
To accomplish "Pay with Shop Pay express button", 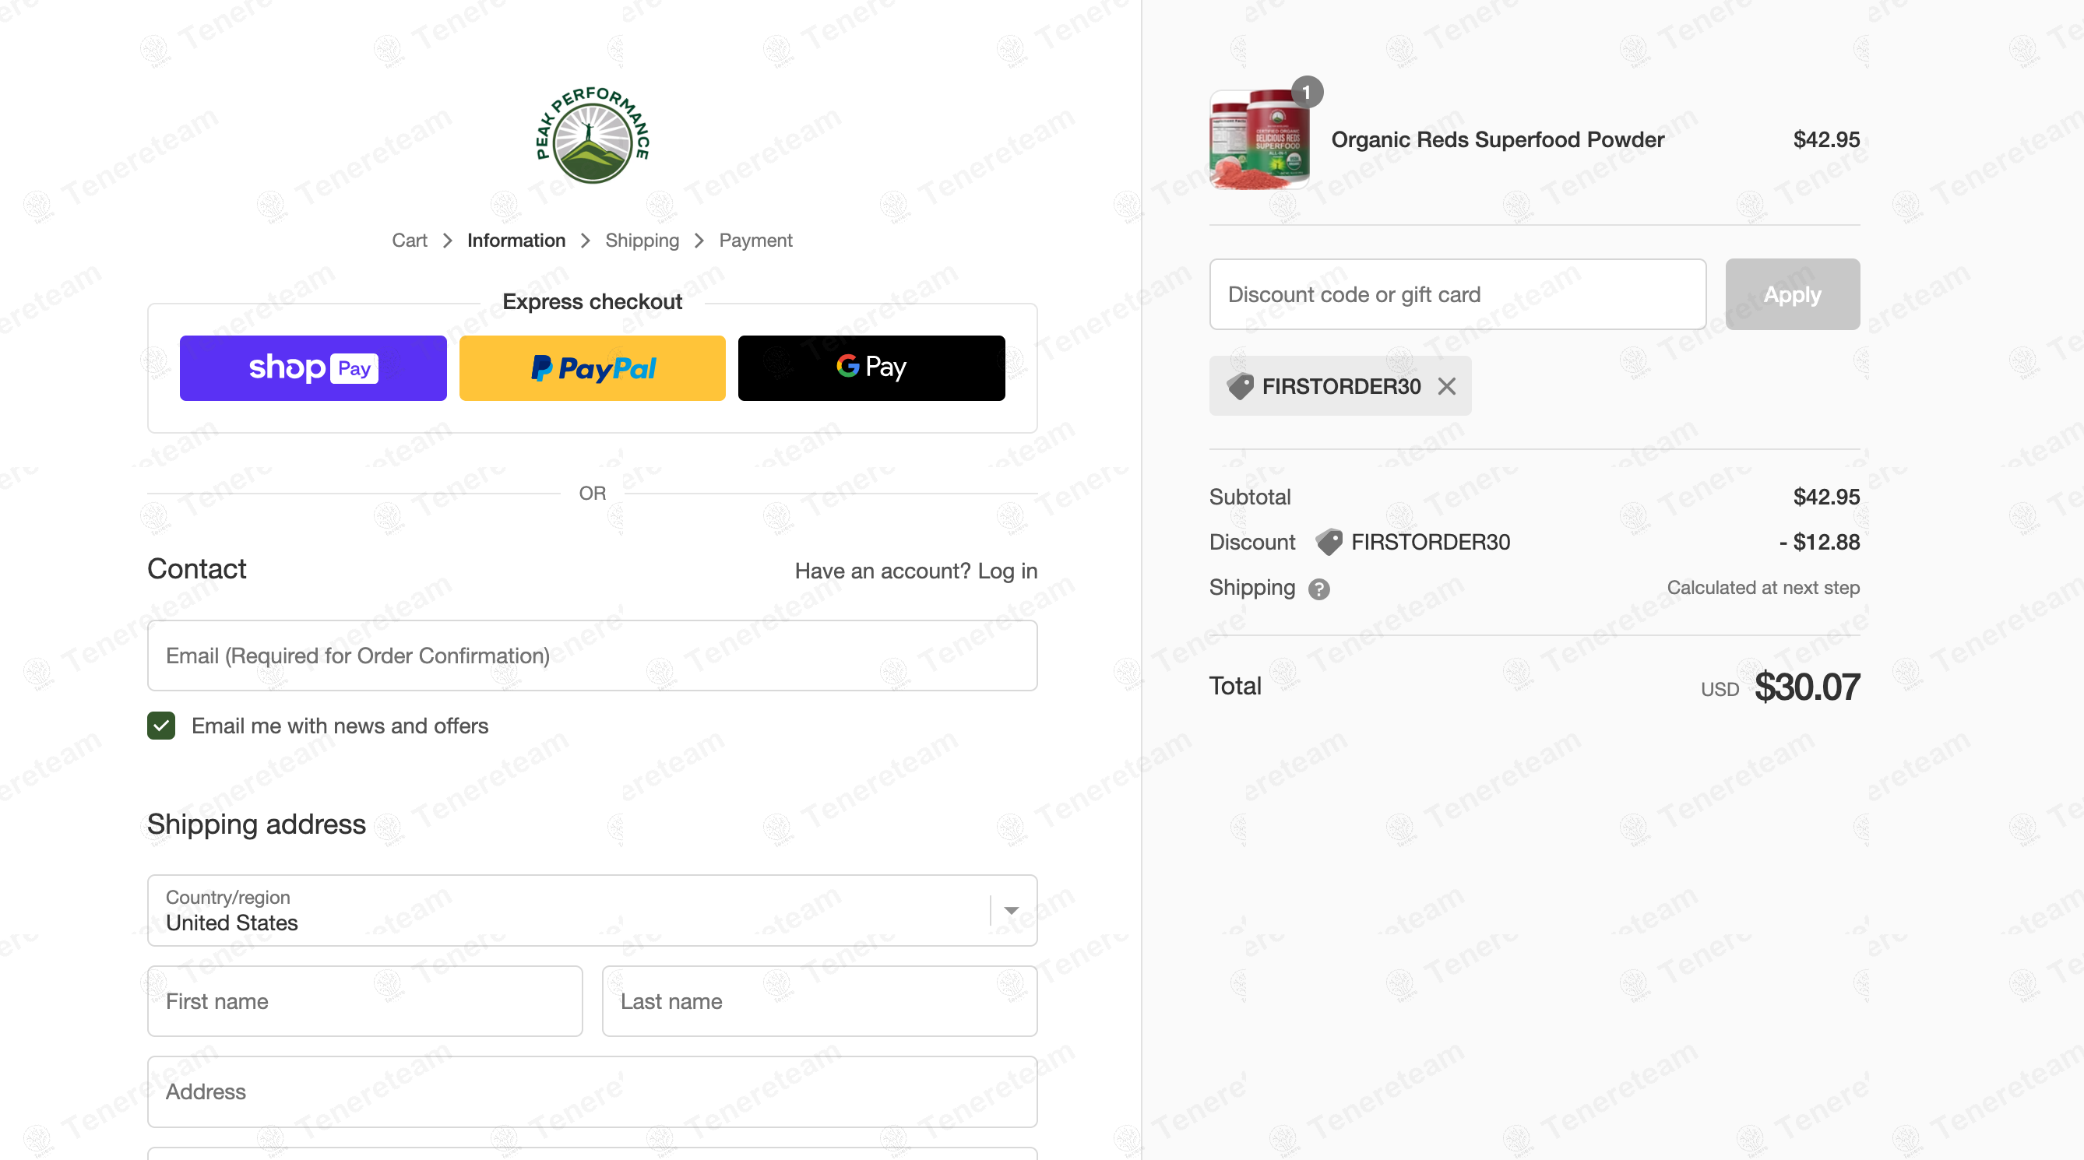I will pyautogui.click(x=313, y=368).
